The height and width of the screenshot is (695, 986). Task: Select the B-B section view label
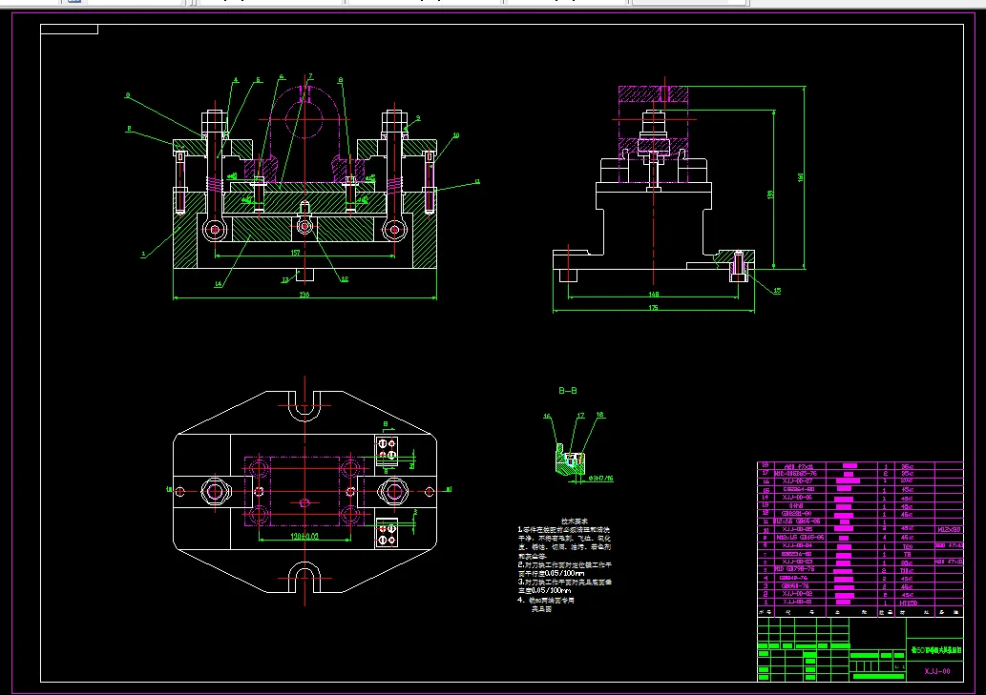point(567,391)
